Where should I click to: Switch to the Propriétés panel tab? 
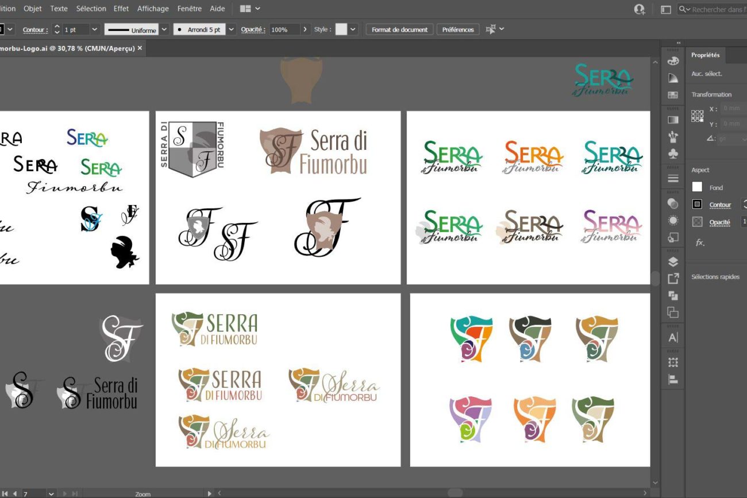point(705,55)
